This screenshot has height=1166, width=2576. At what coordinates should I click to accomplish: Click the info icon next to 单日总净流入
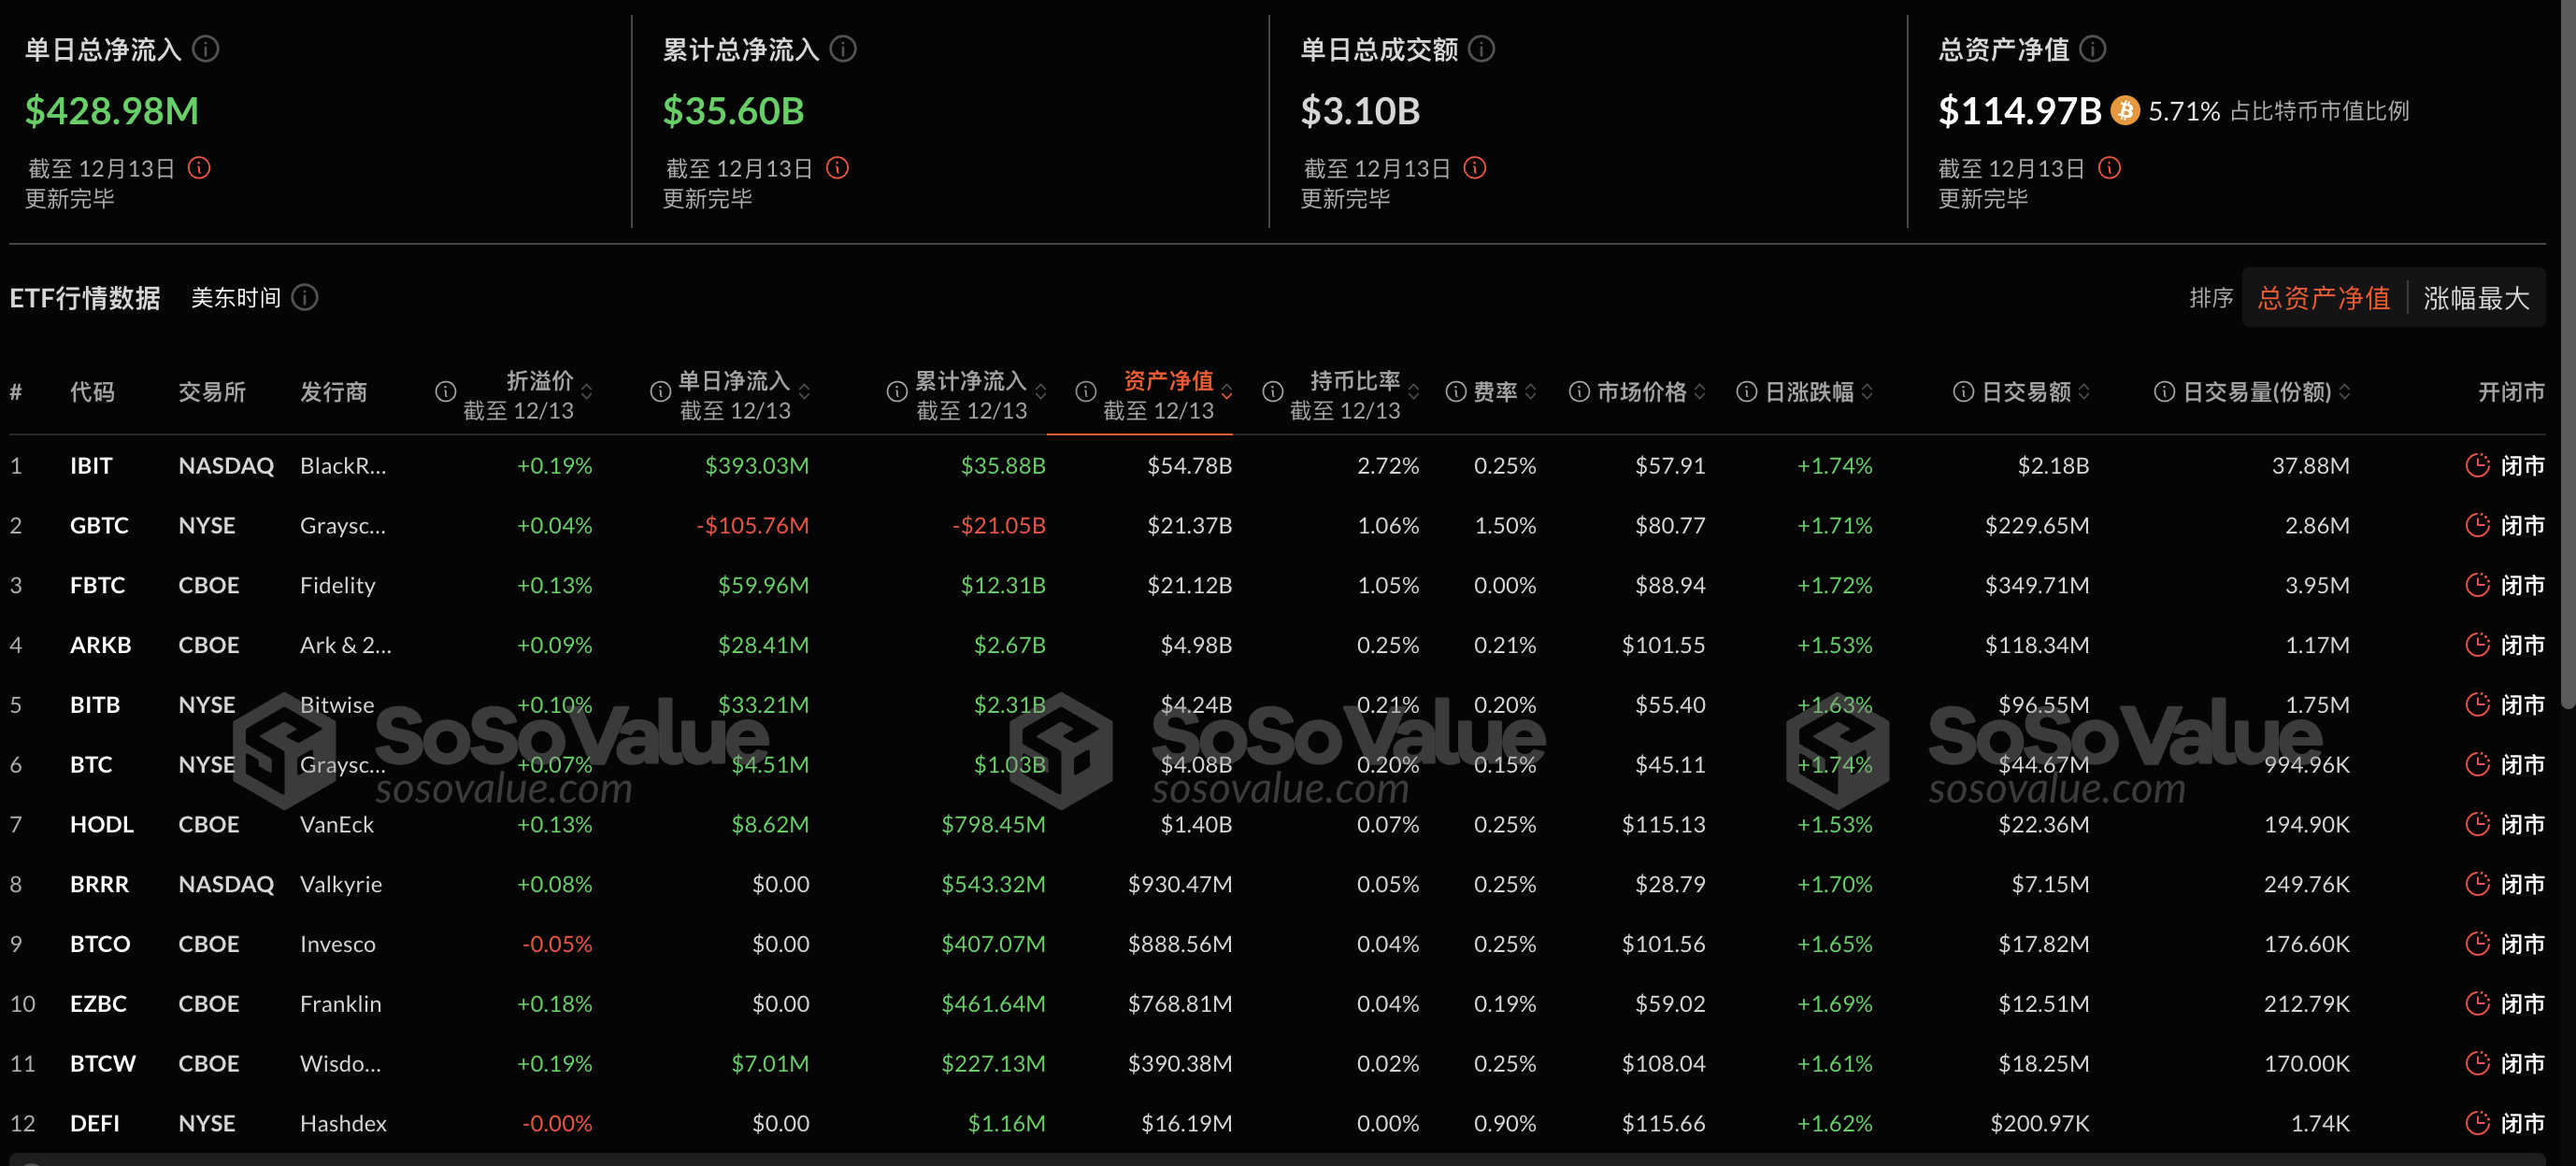click(x=207, y=49)
